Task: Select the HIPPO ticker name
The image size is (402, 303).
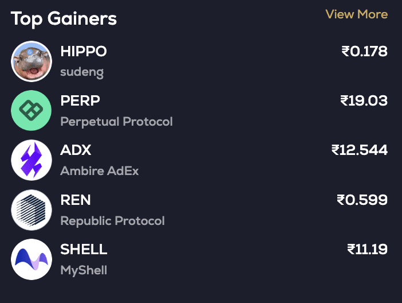Action: tap(84, 51)
